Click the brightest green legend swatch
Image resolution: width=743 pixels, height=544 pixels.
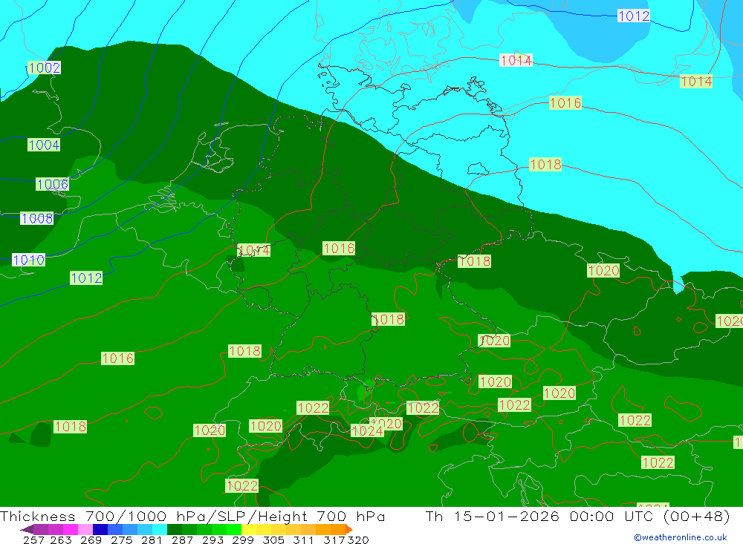tap(234, 529)
